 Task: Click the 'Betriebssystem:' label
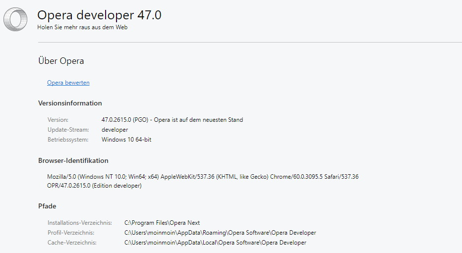[68, 140]
